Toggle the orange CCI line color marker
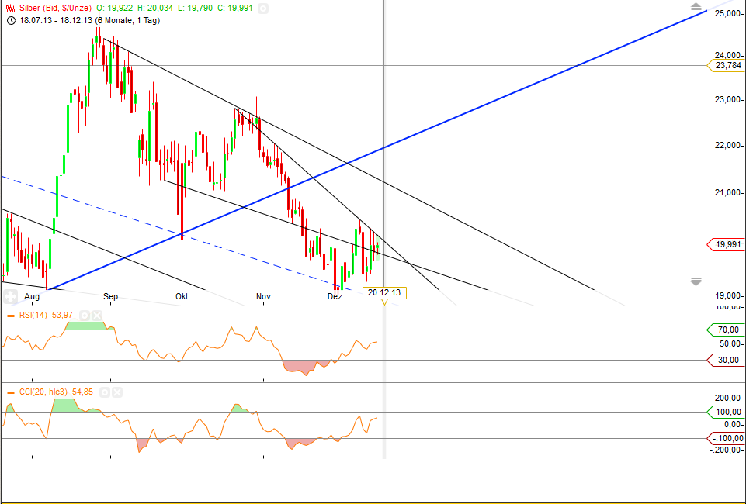 [x=10, y=393]
